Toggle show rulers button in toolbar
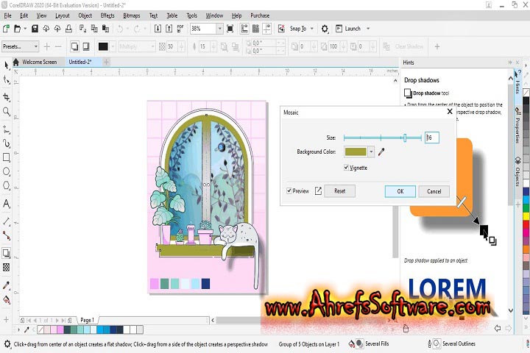The height and width of the screenshot is (353, 530). (244, 29)
